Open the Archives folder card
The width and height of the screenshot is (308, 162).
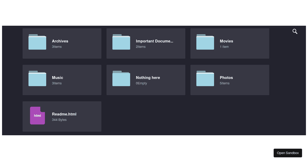click(x=62, y=43)
